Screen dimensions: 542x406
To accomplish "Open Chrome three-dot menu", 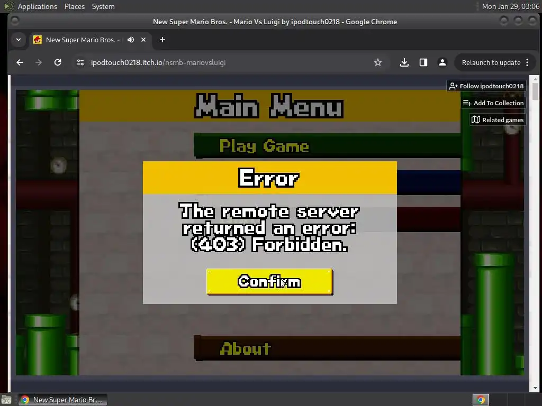I will click(x=527, y=62).
